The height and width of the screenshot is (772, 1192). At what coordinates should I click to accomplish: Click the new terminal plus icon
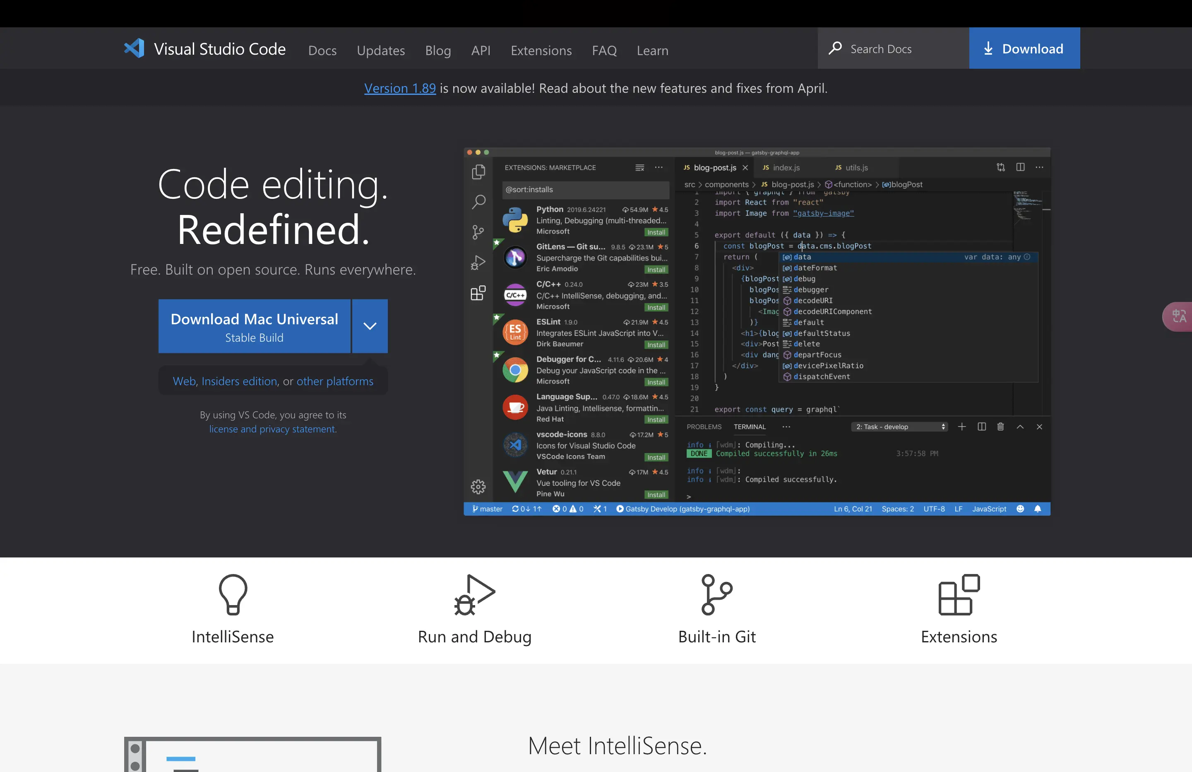961,427
